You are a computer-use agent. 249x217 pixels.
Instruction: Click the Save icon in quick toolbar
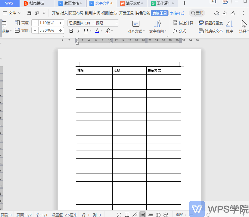[29, 13]
